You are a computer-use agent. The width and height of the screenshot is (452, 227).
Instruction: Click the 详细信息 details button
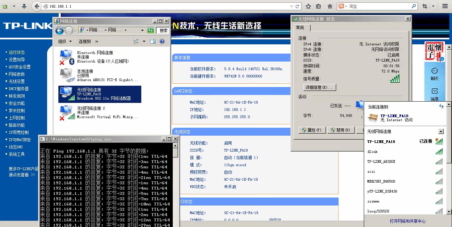coord(320,87)
